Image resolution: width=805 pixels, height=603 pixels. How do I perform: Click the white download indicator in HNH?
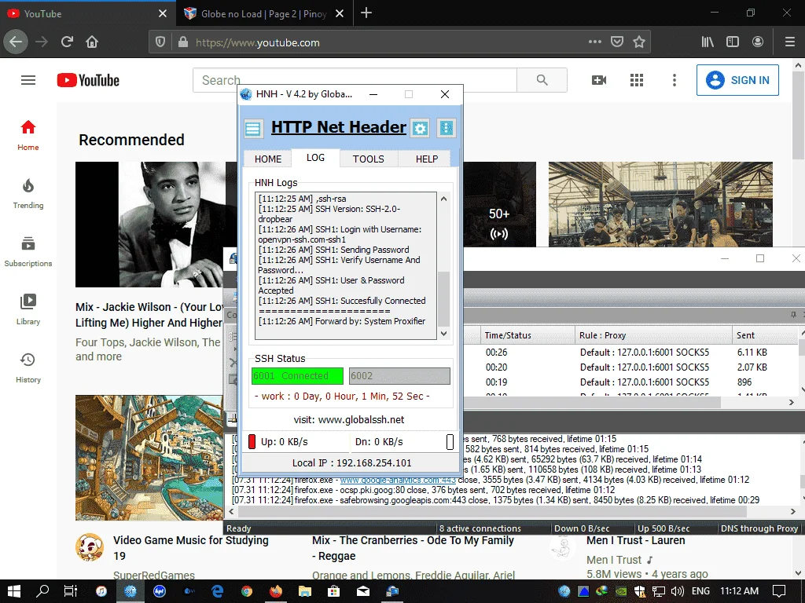tap(450, 441)
